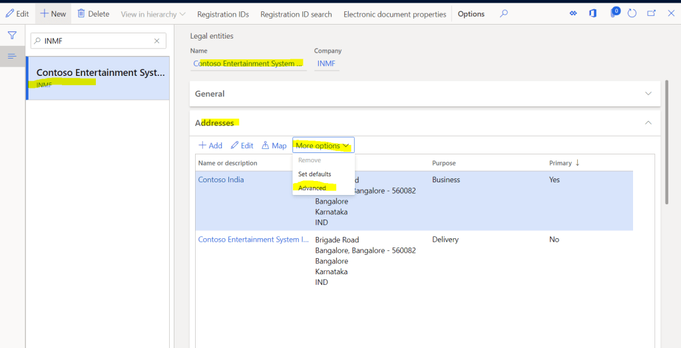This screenshot has width=681, height=348.
Task: Click New in the action bar
Action: point(53,13)
